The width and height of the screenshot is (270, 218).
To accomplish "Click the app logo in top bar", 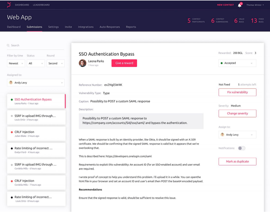I will click(9, 5).
